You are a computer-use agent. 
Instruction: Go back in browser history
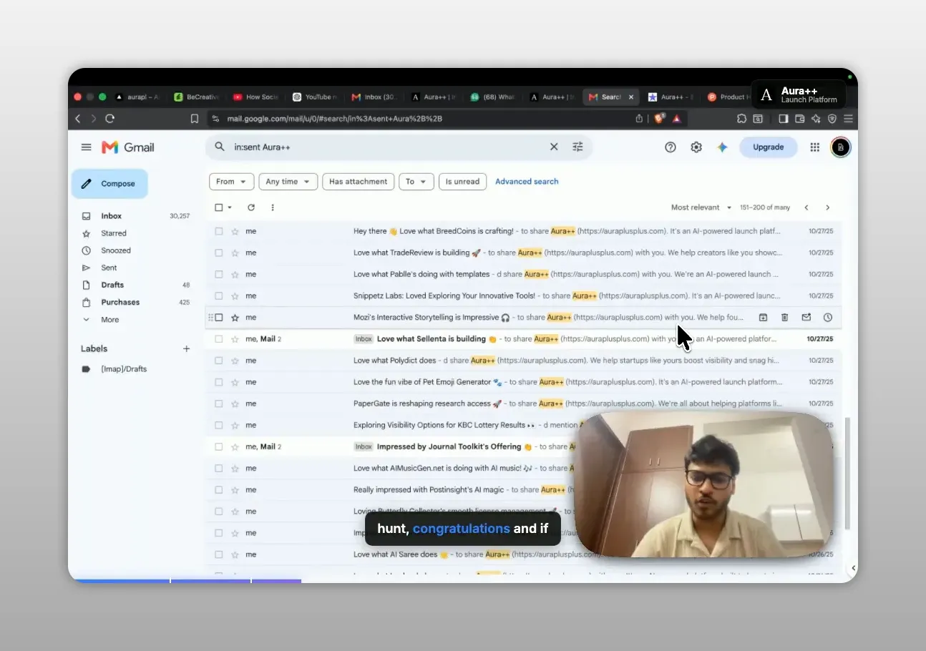78,119
